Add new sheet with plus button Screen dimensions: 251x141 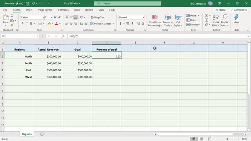(x=42, y=134)
